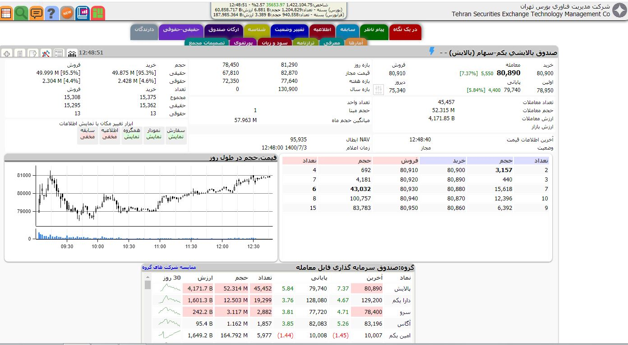
Task: Open the مقایسه شرکت های گروه link
Action: point(169,267)
